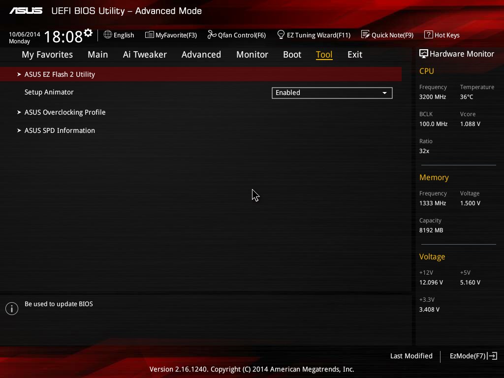Click the EzMode exit arrow icon
The width and height of the screenshot is (504, 378).
click(492, 356)
